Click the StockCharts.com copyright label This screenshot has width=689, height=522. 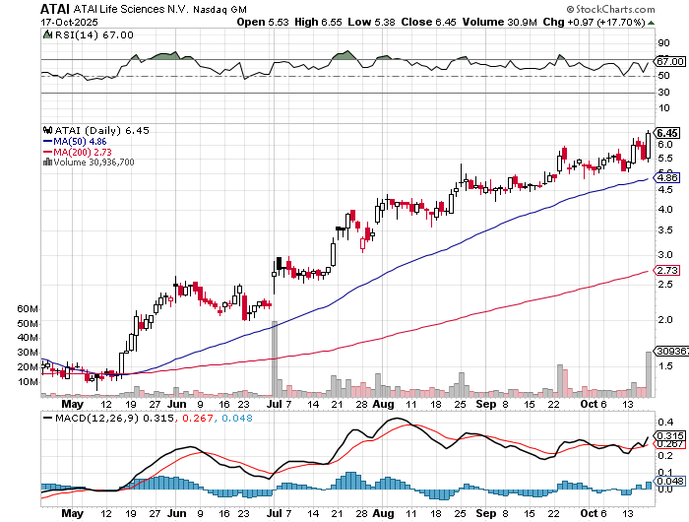click(610, 9)
